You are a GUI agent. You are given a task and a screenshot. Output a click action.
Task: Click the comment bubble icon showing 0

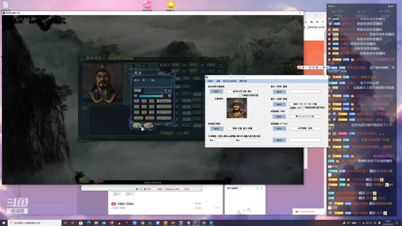click(128, 194)
